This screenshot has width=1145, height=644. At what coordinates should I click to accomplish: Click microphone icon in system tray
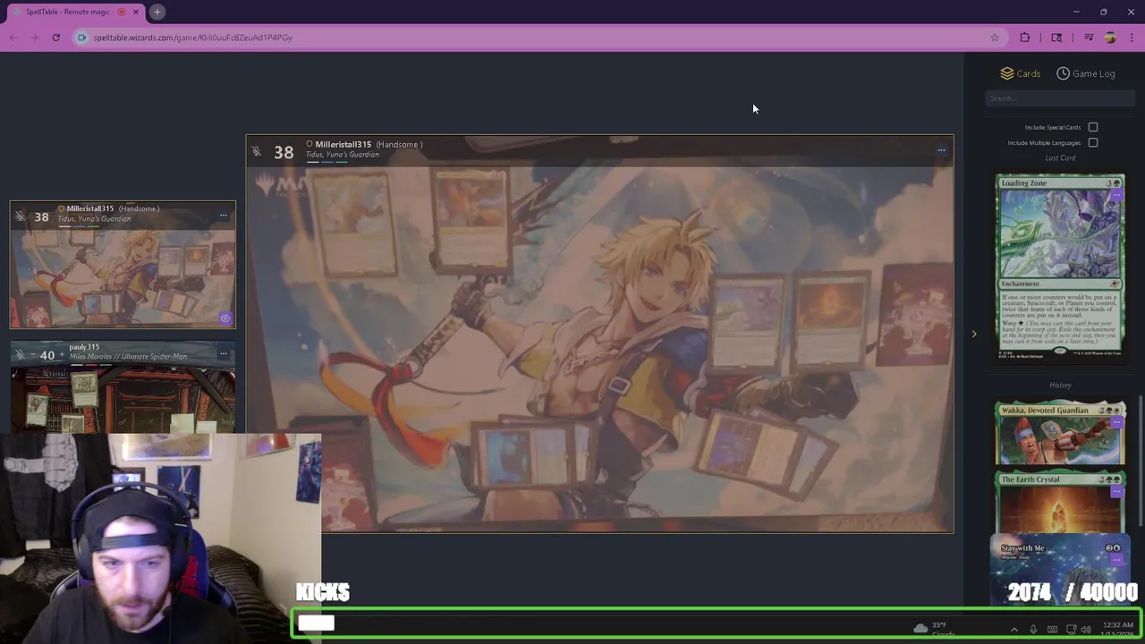coord(1033,630)
